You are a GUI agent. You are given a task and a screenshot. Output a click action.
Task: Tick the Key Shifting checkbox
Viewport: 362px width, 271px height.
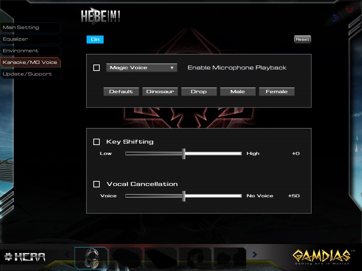coord(97,142)
